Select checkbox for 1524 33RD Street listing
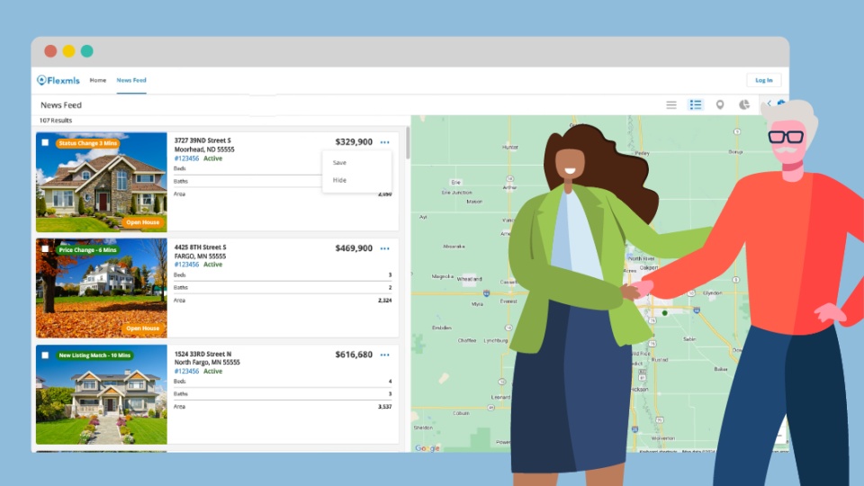This screenshot has height=486, width=864. 45,355
